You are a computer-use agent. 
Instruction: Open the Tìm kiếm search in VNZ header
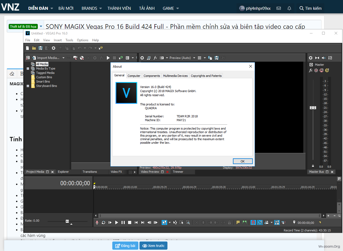pyautogui.click(x=310, y=8)
